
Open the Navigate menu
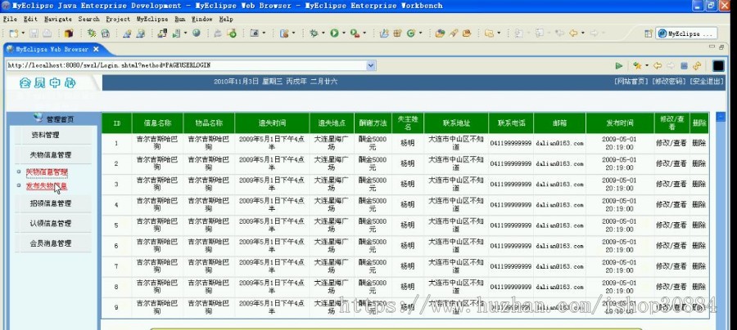pos(58,20)
